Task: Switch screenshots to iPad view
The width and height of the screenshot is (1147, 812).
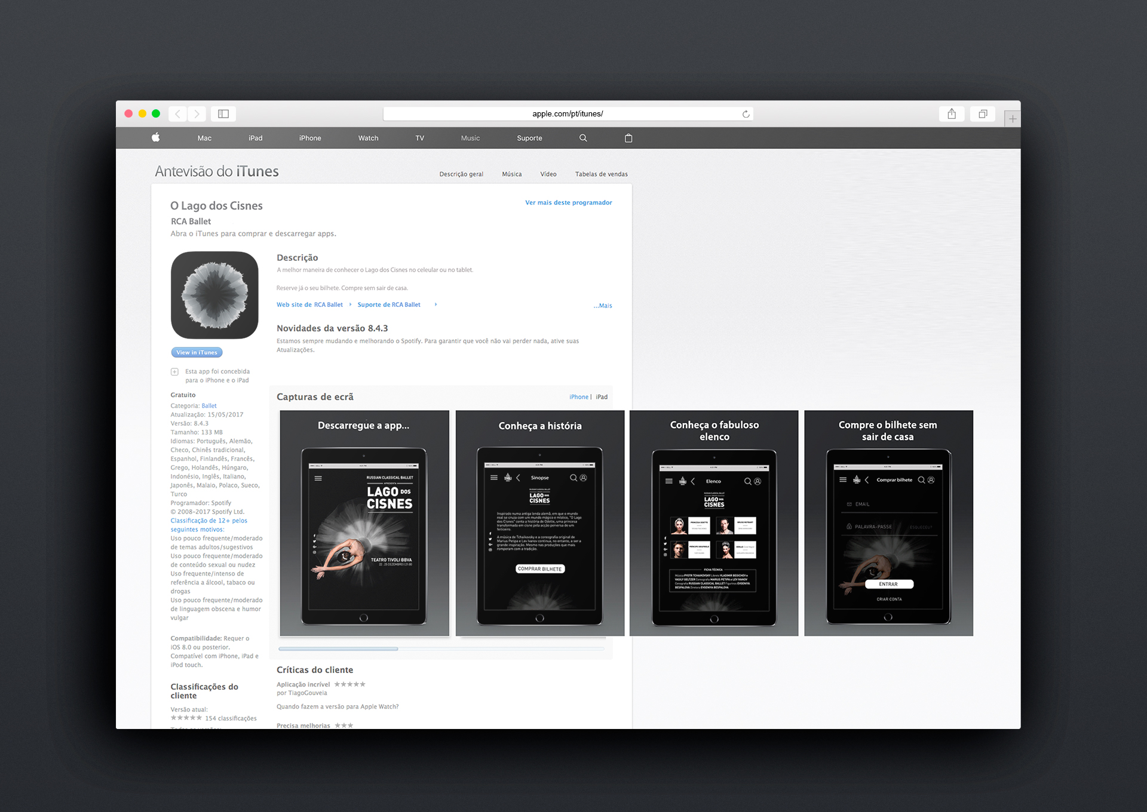Action: tap(602, 397)
